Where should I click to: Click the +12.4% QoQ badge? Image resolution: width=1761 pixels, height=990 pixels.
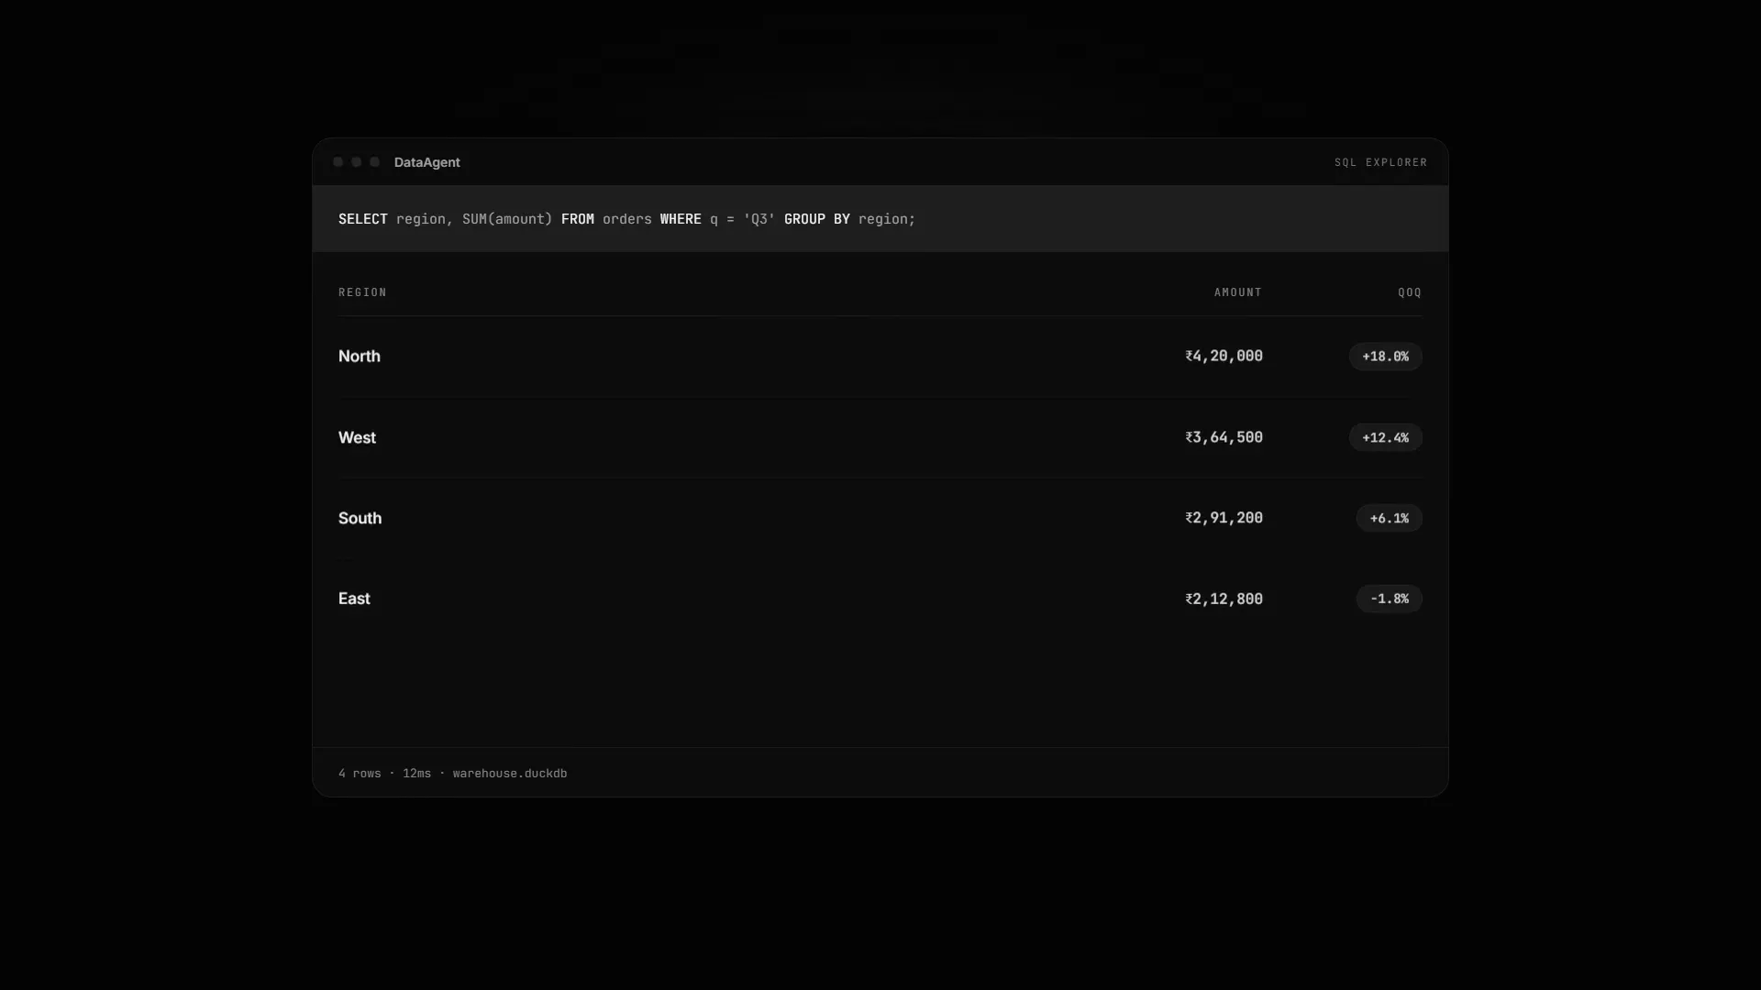tap(1385, 437)
